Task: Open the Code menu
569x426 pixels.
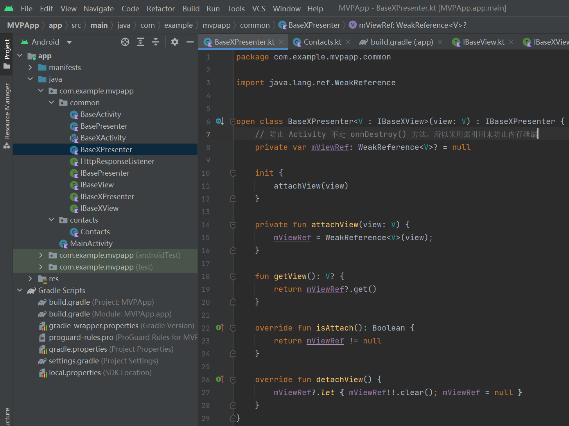Action: tap(130, 9)
